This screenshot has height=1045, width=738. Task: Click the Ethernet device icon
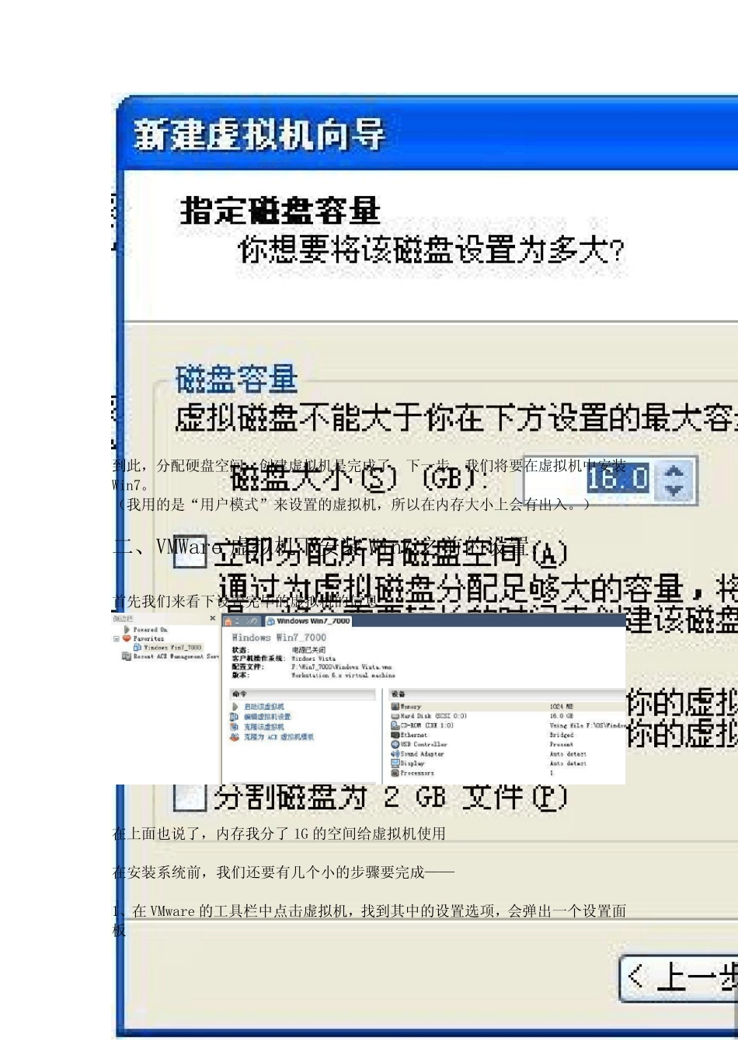coord(395,735)
